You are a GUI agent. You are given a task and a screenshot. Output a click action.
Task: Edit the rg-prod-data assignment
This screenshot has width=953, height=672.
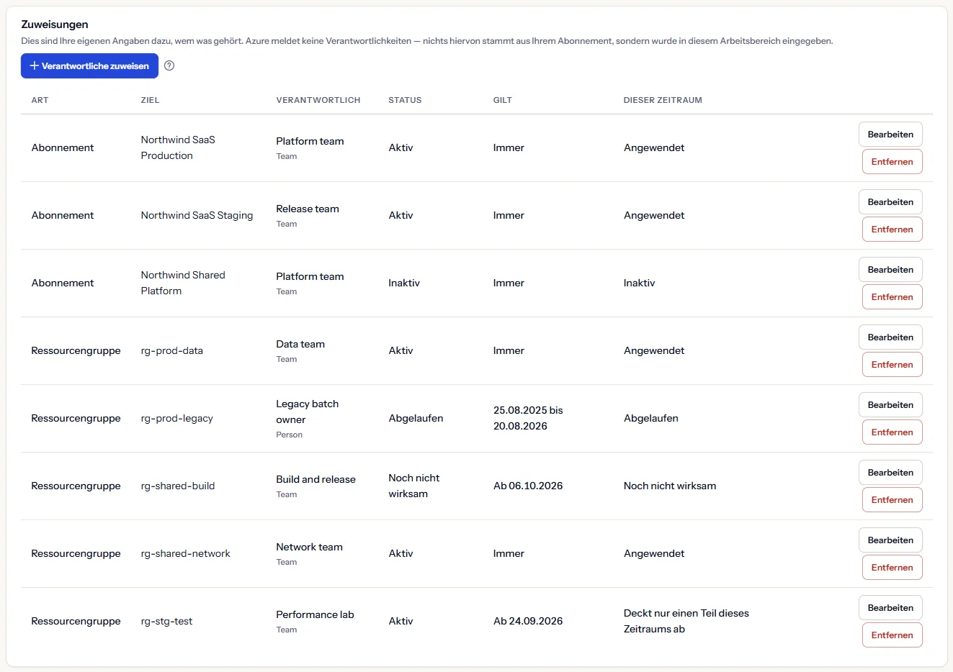pos(890,337)
